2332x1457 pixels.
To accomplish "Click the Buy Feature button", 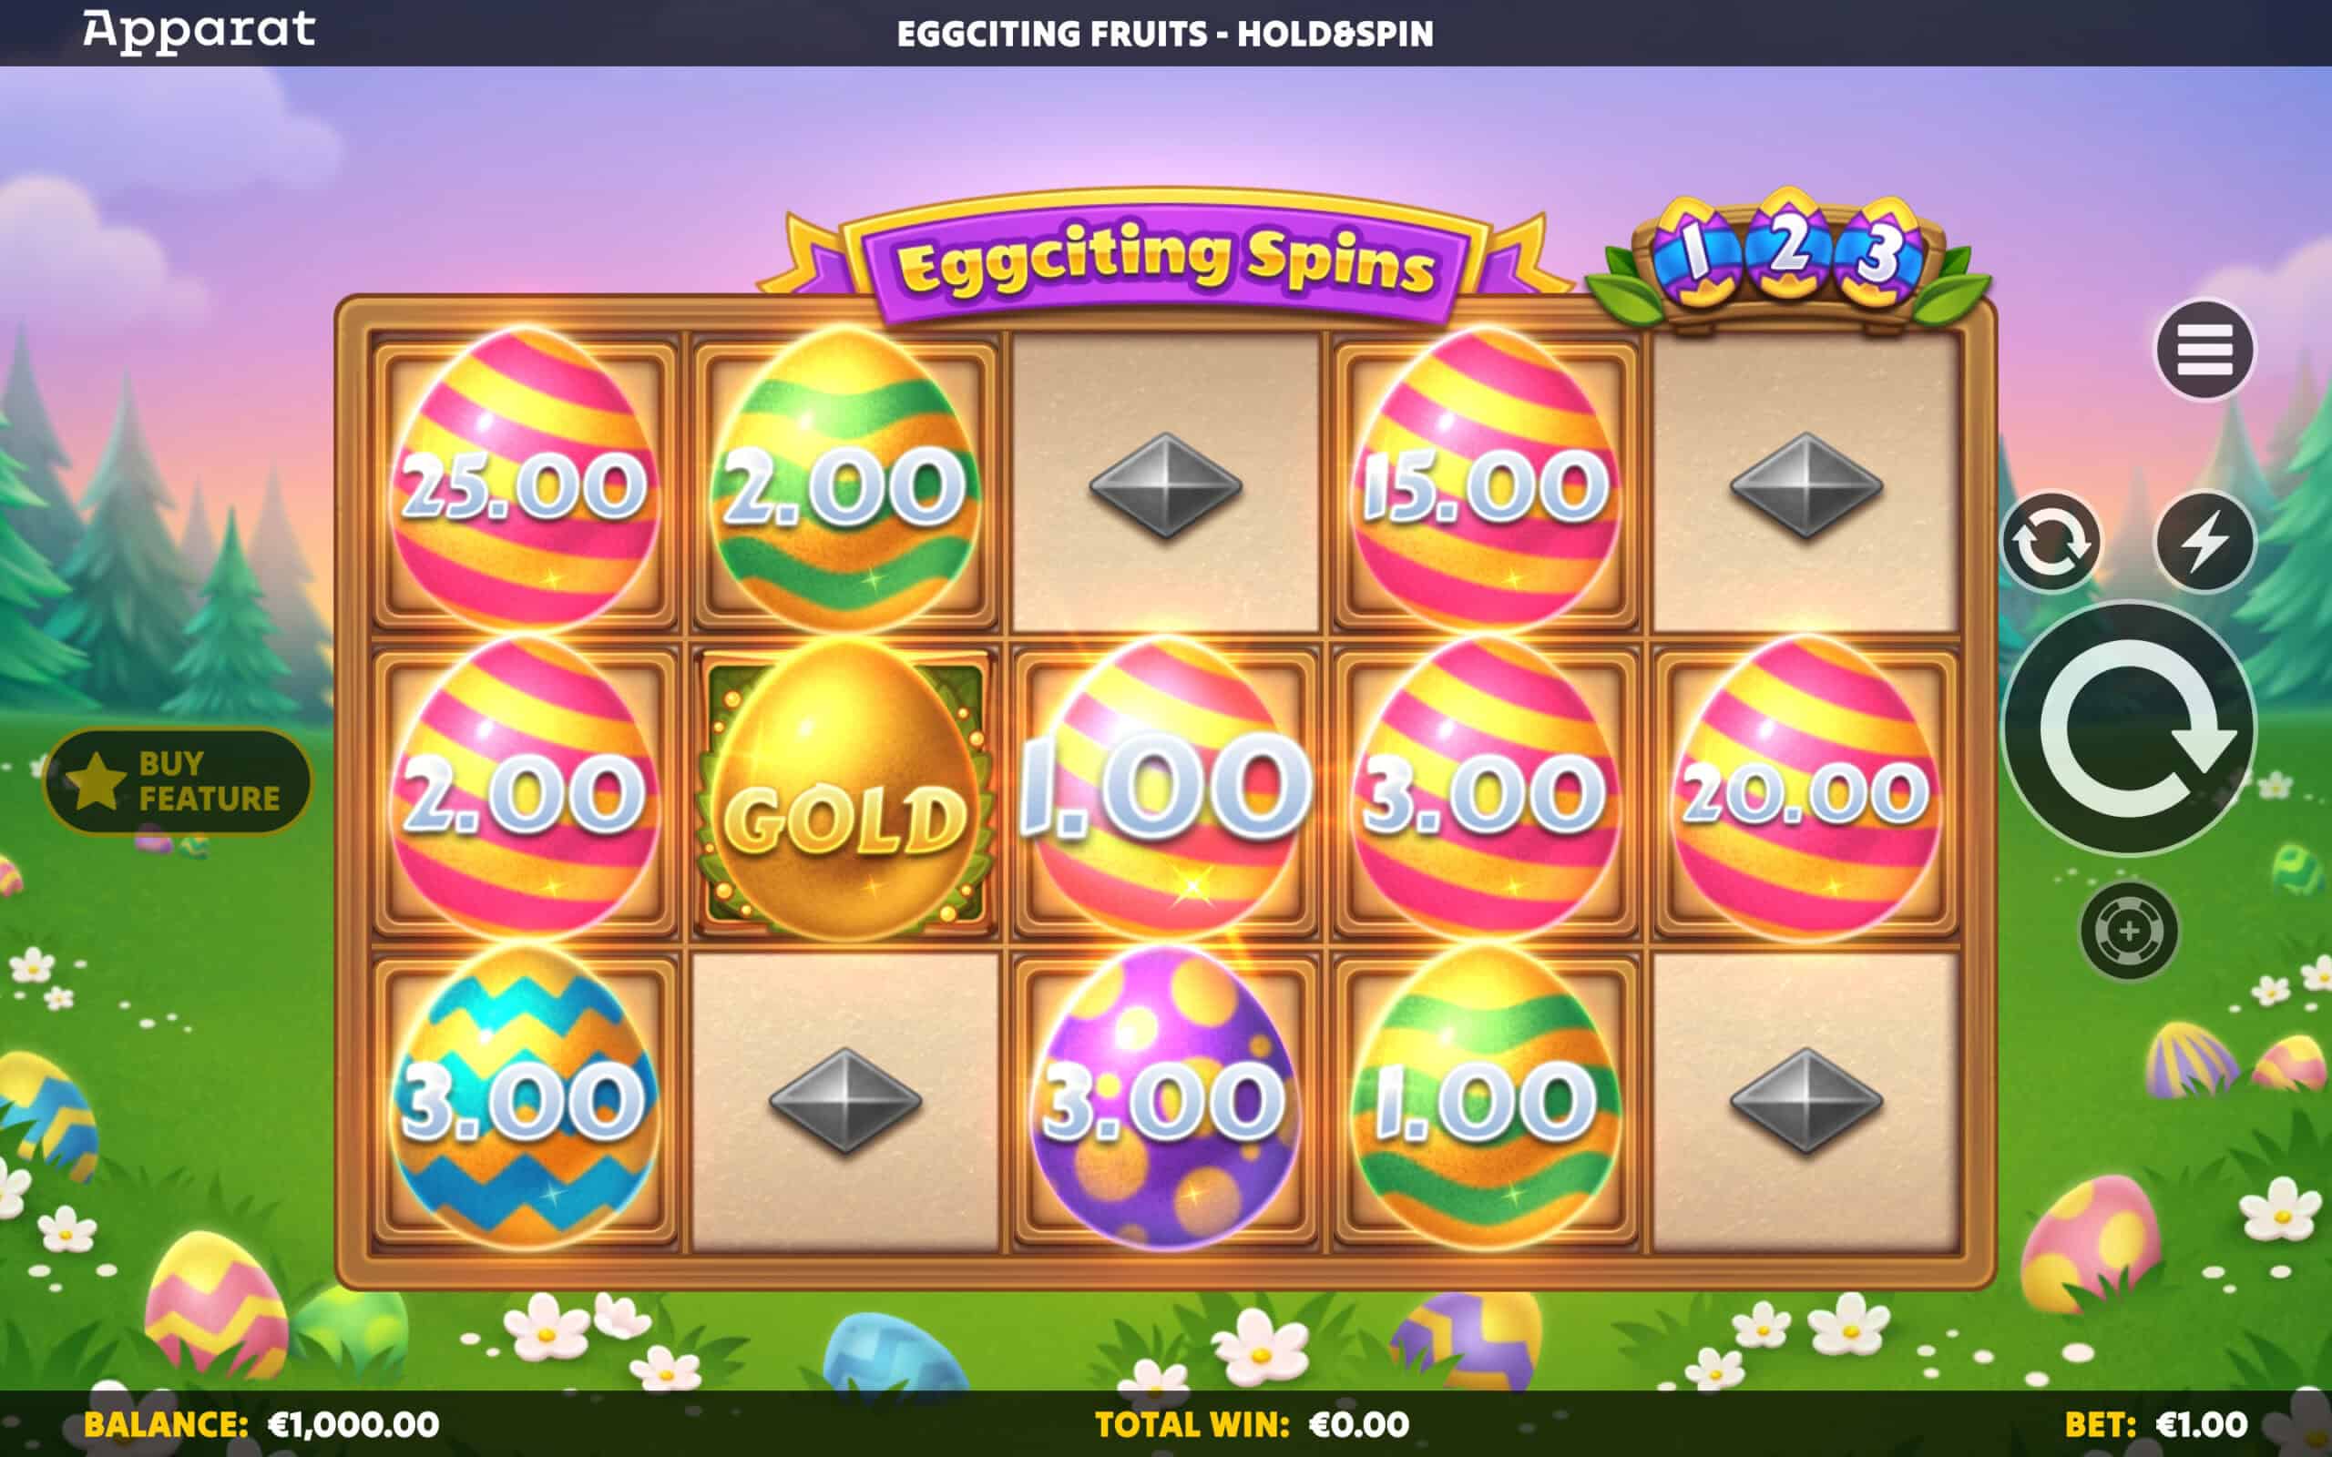I will pos(179,781).
